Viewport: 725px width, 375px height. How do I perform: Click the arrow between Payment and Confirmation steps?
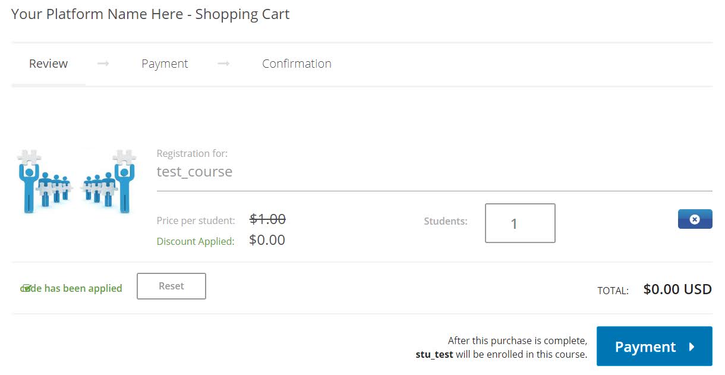pos(223,64)
